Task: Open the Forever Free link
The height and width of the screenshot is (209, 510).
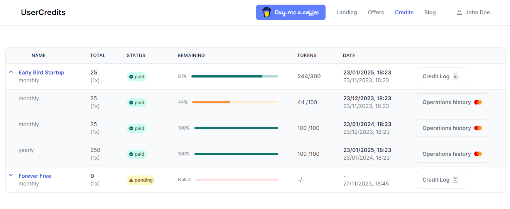Action: (x=35, y=176)
